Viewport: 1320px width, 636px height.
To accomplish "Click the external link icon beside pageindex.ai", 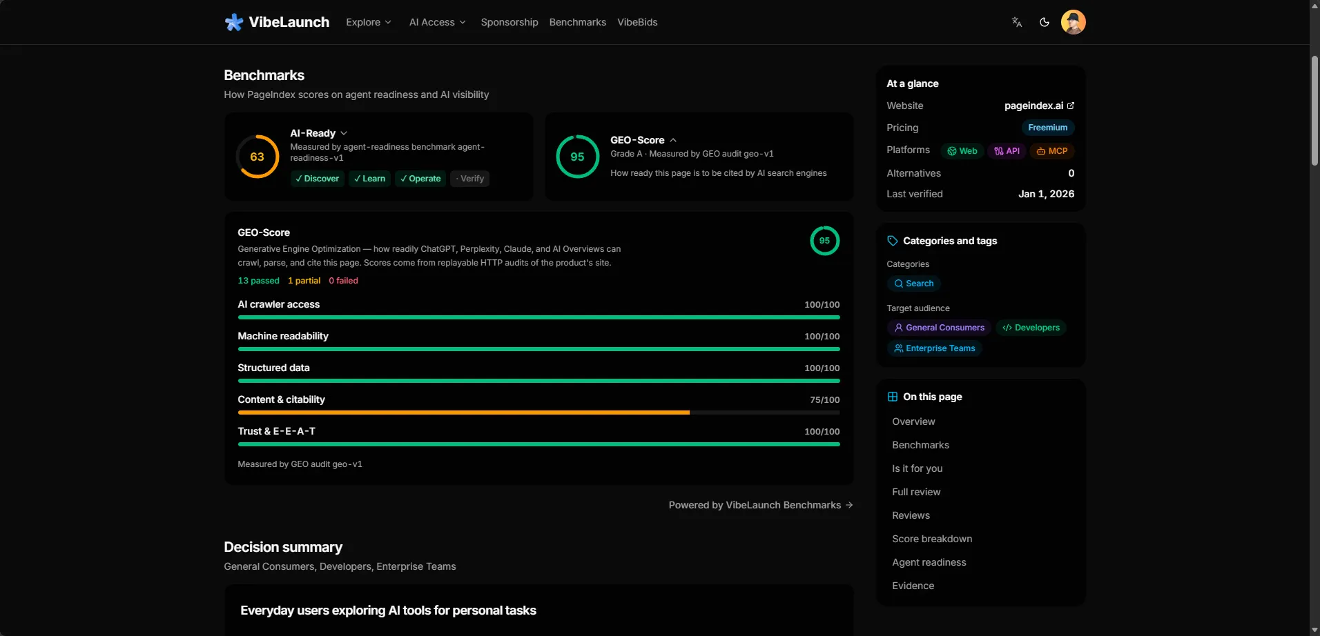I will (x=1071, y=106).
